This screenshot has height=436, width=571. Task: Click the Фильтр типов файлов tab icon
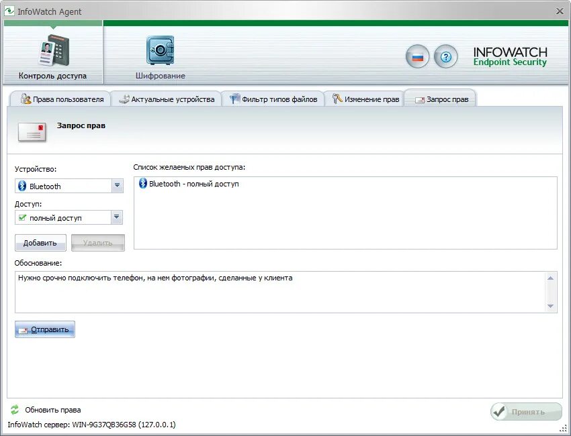point(235,99)
